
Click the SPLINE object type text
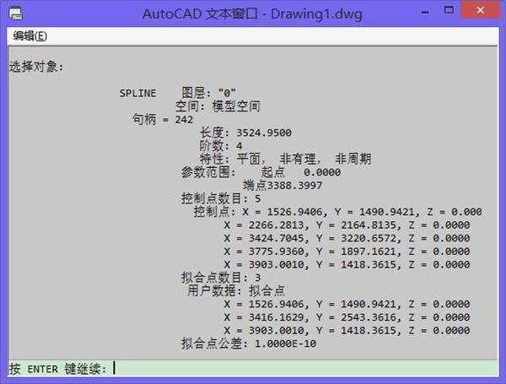[137, 94]
